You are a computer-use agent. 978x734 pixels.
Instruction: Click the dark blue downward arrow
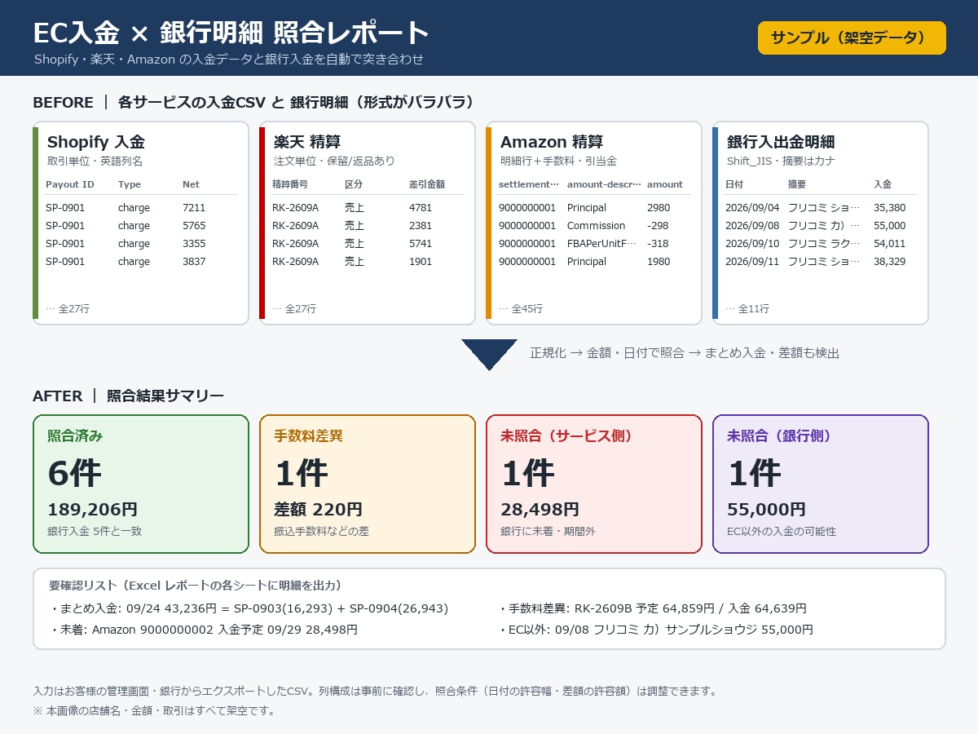point(489,353)
